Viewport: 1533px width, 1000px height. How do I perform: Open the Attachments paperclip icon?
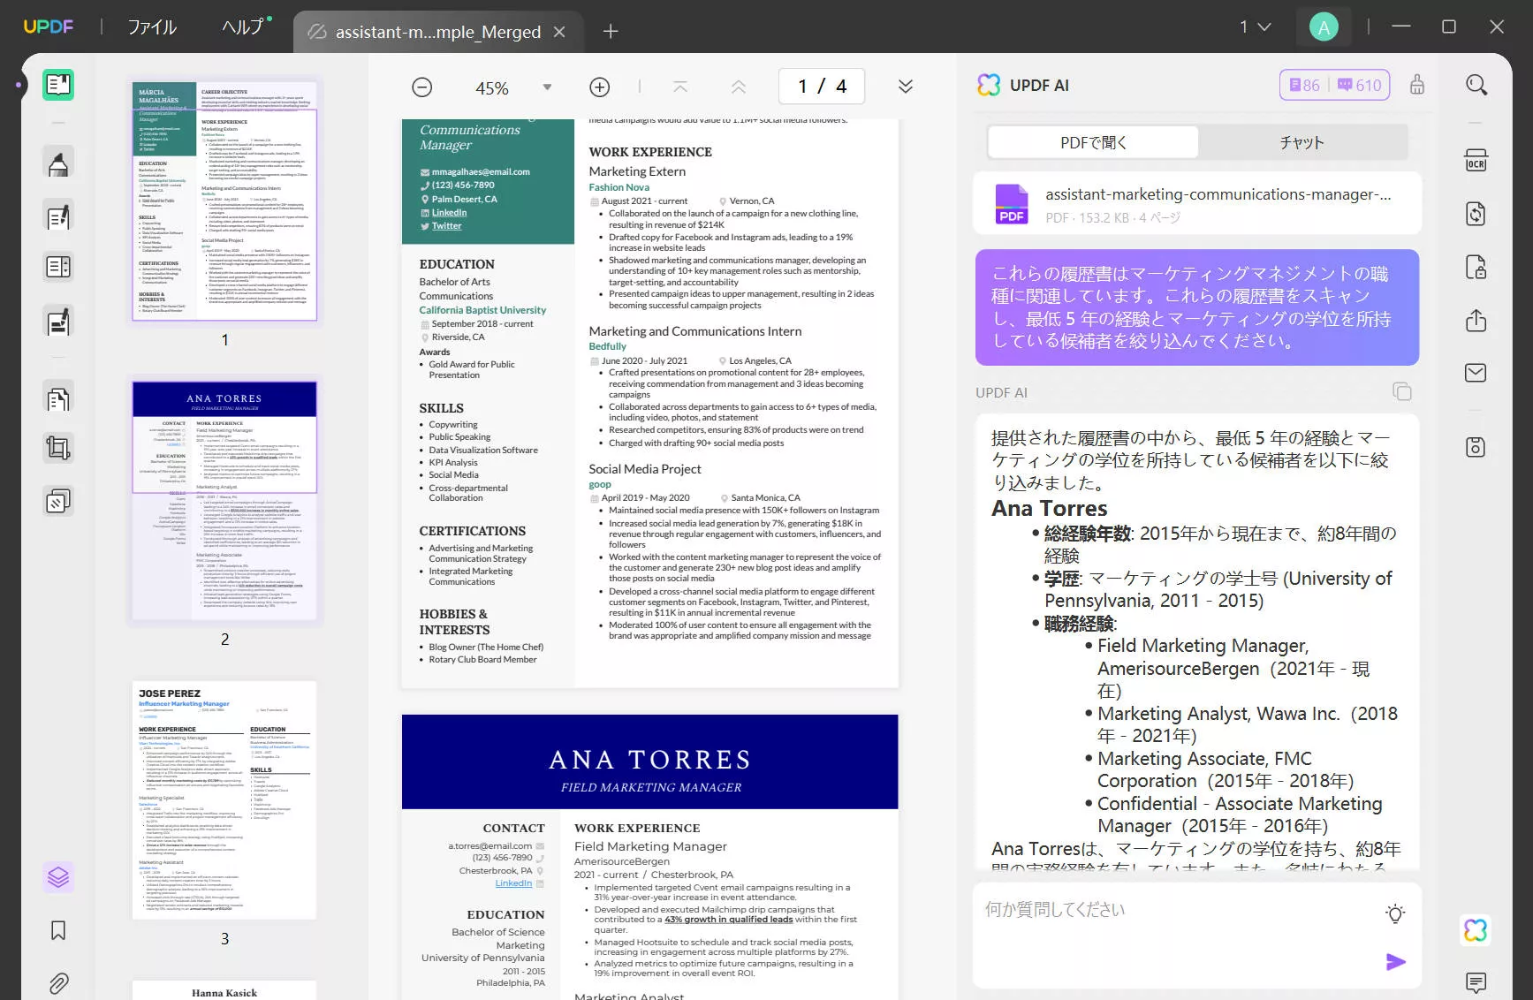pyautogui.click(x=58, y=982)
